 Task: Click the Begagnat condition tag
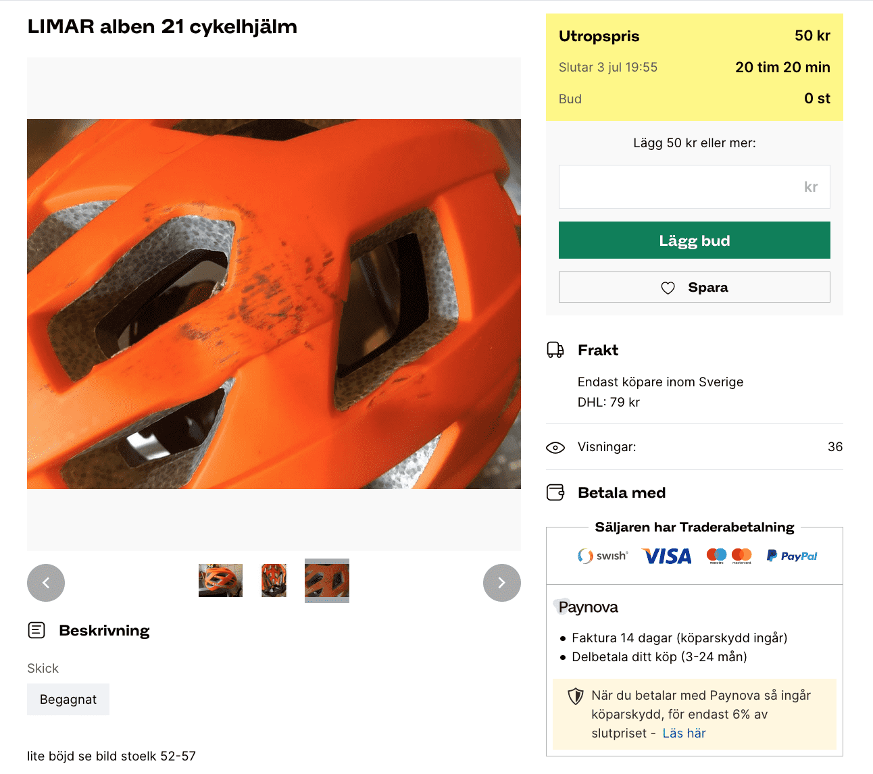point(68,700)
